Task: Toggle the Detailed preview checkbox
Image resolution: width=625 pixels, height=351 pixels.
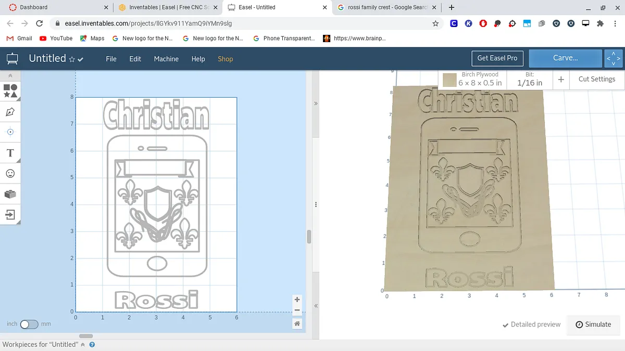Action: 531,324
